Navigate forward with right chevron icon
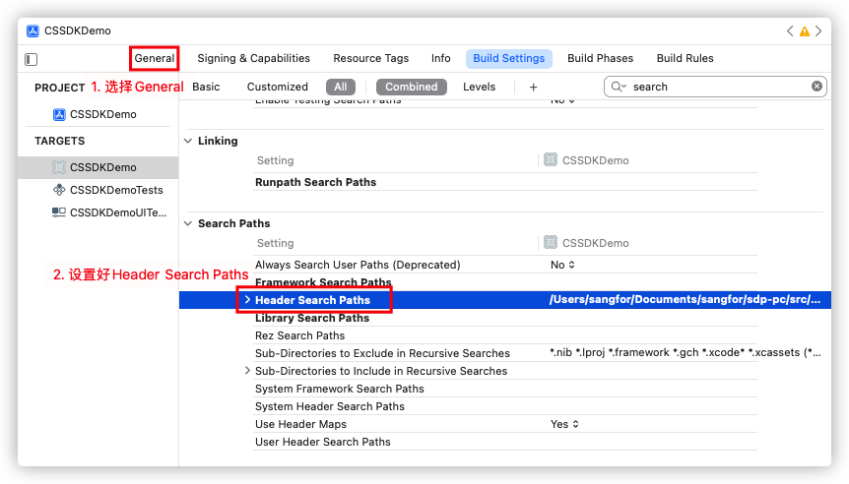Screen dimensions: 849x484 pos(819,31)
